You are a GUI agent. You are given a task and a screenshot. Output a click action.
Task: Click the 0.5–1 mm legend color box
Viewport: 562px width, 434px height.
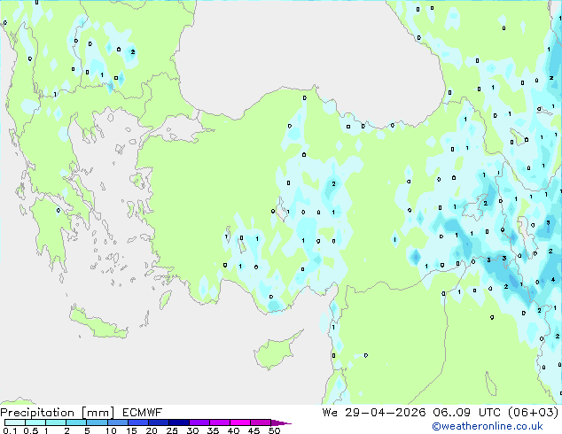pyautogui.click(x=35, y=422)
